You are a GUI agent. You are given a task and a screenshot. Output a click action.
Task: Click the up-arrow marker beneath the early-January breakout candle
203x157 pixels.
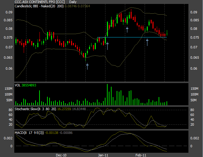tap(107, 46)
